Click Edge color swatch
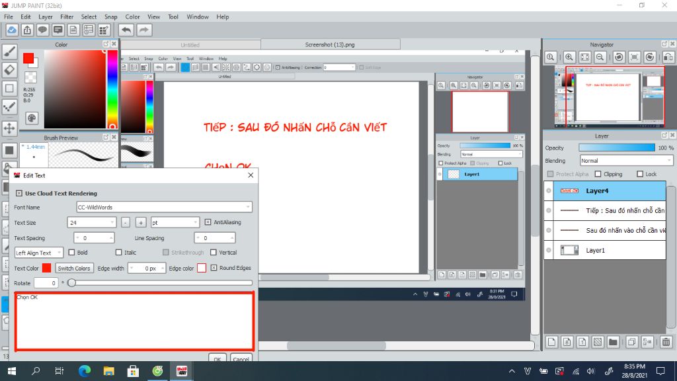The width and height of the screenshot is (677, 381). (x=202, y=268)
